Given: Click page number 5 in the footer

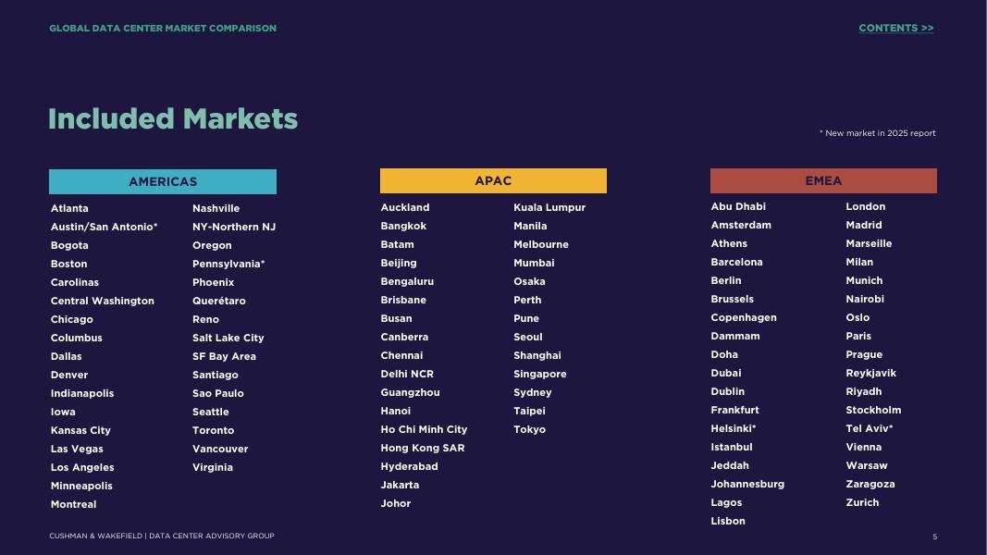Looking at the screenshot, I should [934, 536].
